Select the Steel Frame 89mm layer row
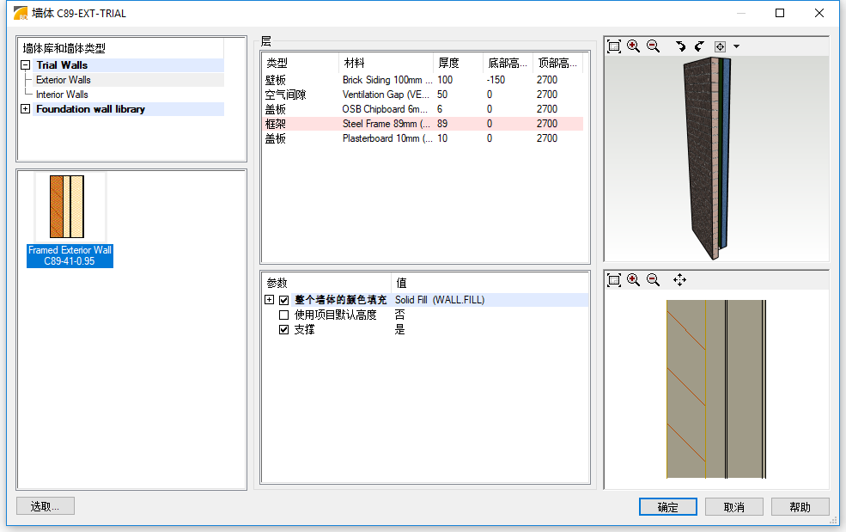Viewport: 846px width, 532px height. click(423, 124)
